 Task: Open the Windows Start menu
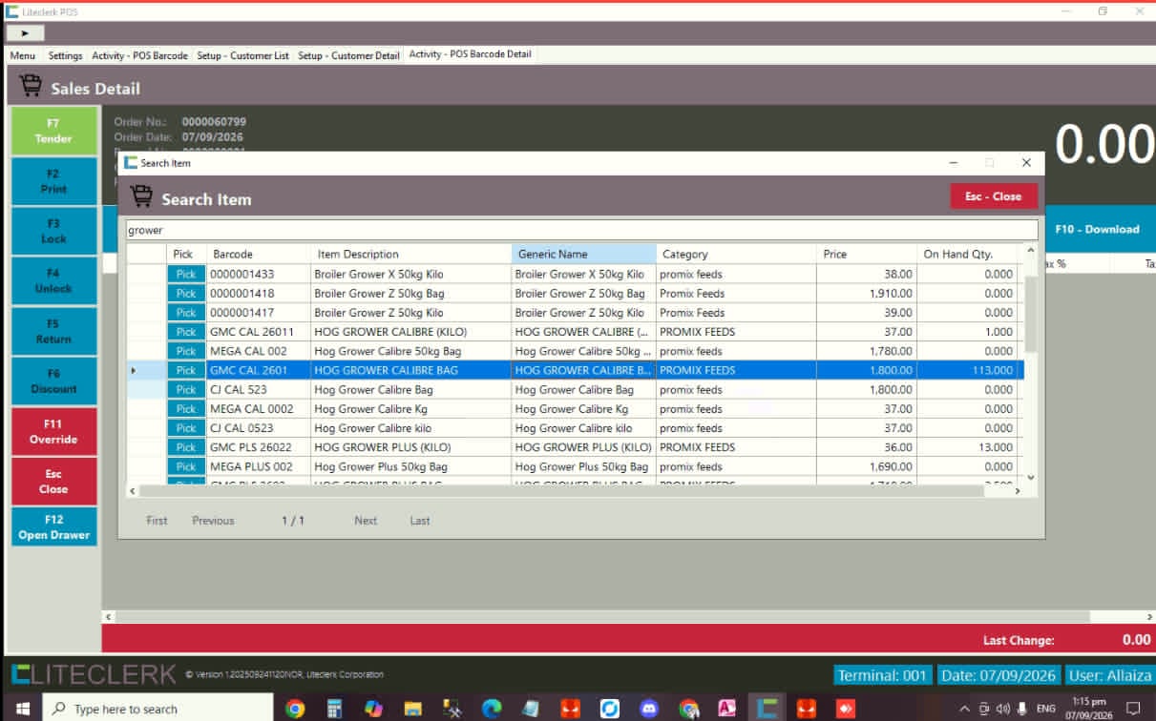22,709
